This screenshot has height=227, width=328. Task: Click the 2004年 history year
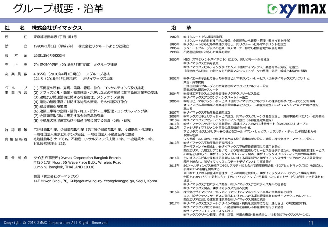point(175,93)
